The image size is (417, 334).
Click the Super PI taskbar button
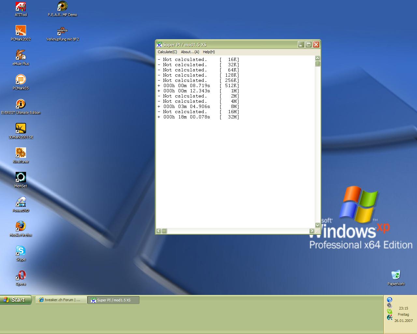coord(113,300)
